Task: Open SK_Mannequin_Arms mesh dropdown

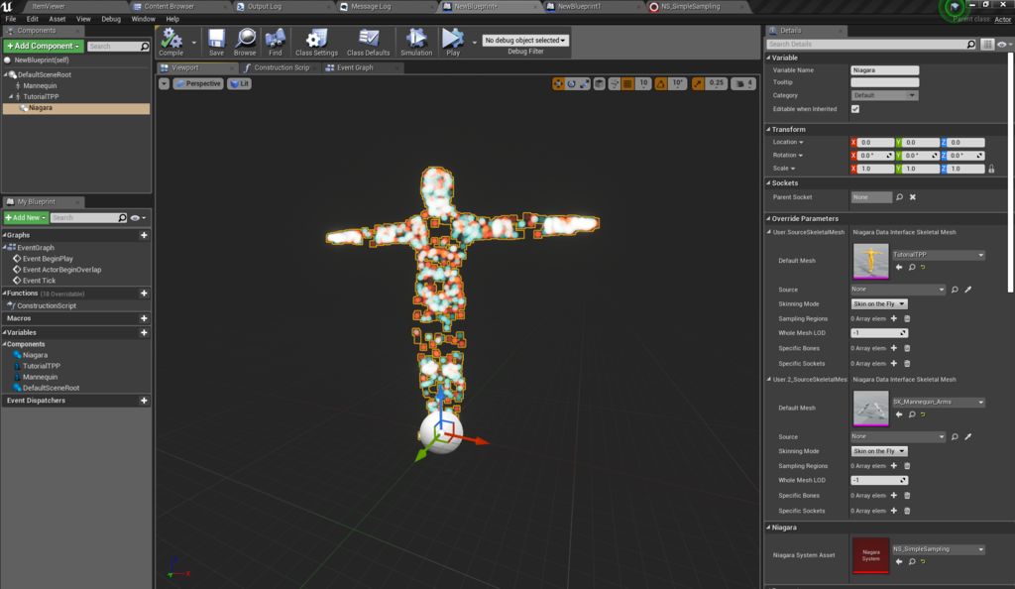Action: (939, 402)
